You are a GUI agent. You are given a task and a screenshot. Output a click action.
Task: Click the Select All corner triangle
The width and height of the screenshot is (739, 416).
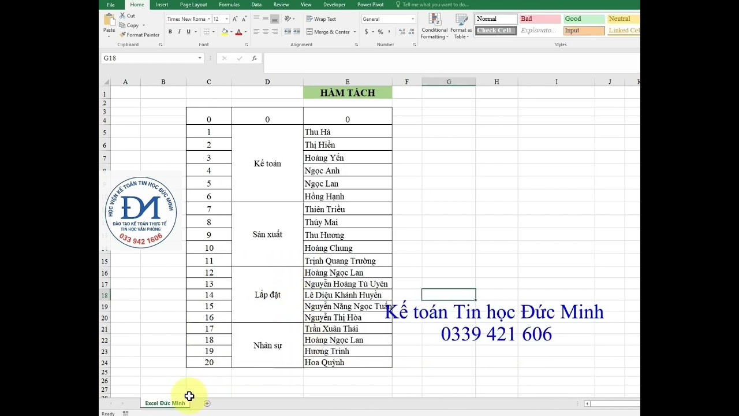point(105,82)
